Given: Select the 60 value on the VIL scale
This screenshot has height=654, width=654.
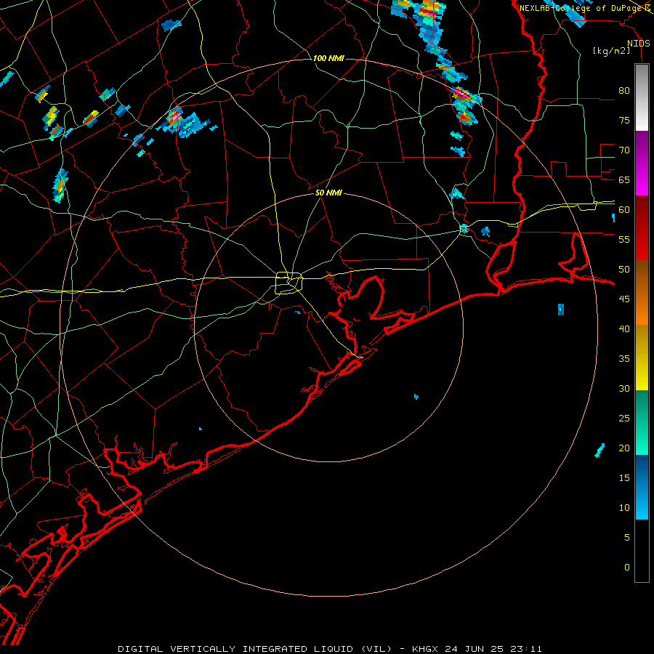Looking at the screenshot, I should [624, 210].
